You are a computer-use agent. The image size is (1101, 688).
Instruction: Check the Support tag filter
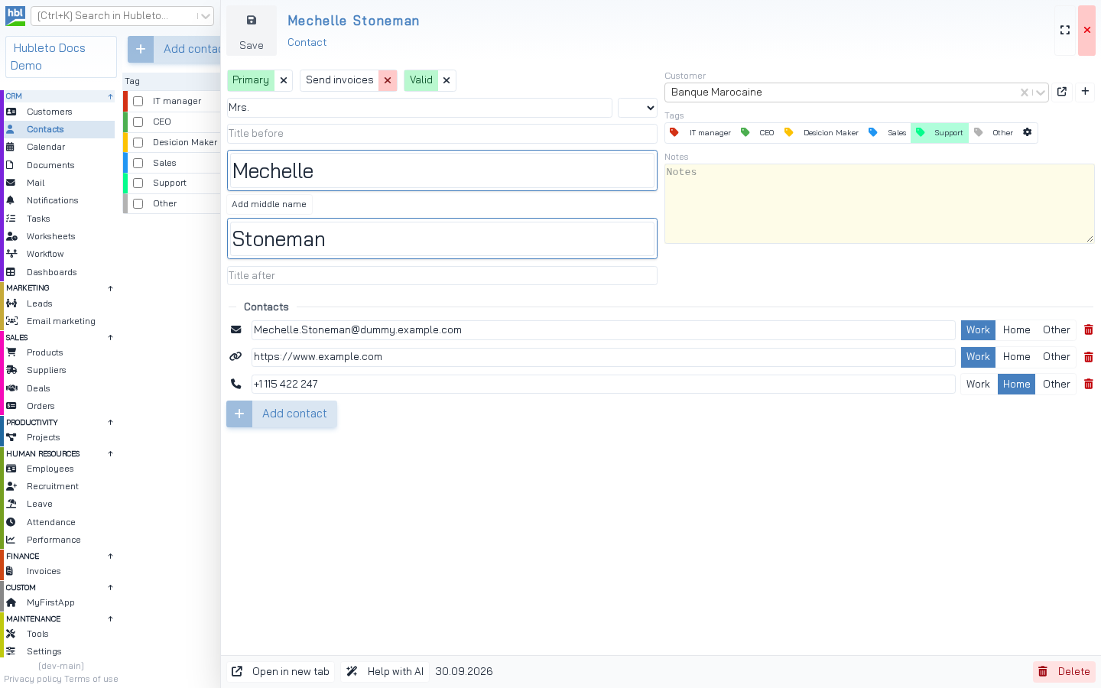(x=138, y=183)
